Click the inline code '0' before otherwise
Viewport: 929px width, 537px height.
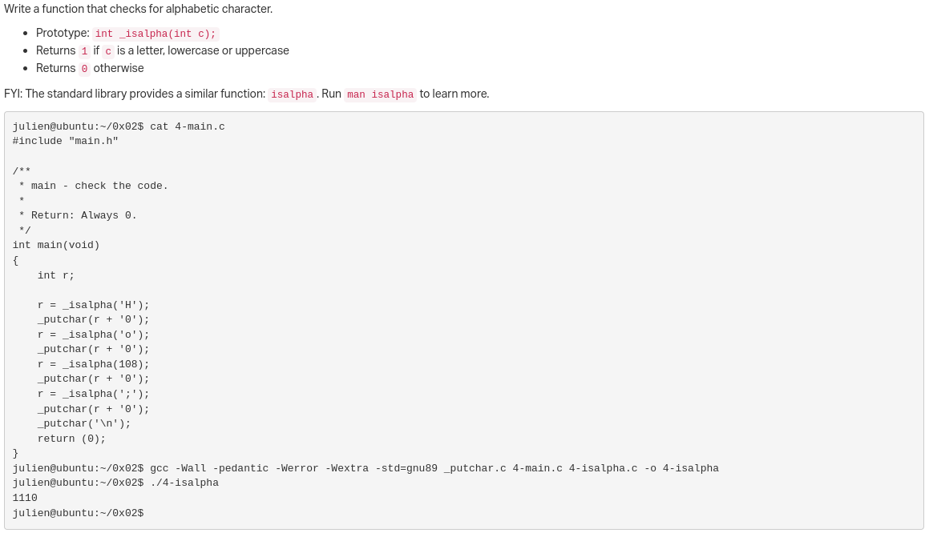coord(84,69)
